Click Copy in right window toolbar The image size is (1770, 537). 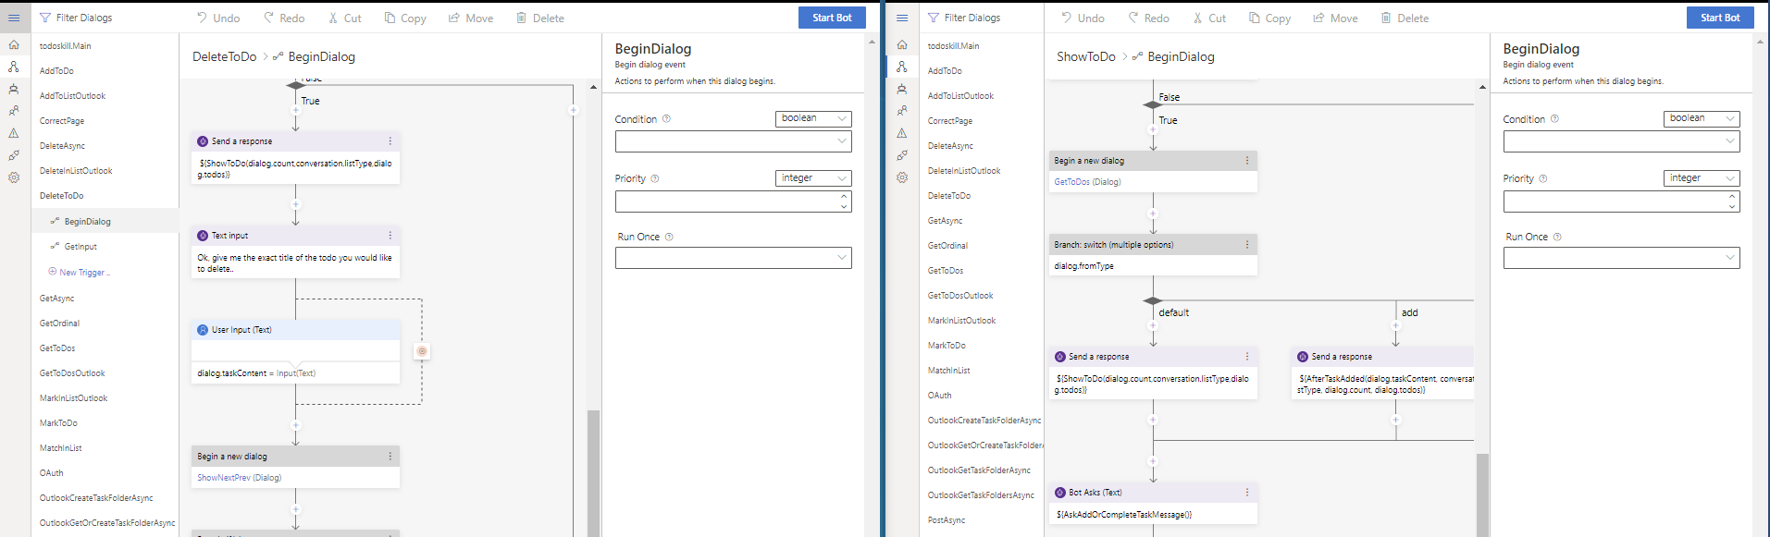pos(1269,18)
